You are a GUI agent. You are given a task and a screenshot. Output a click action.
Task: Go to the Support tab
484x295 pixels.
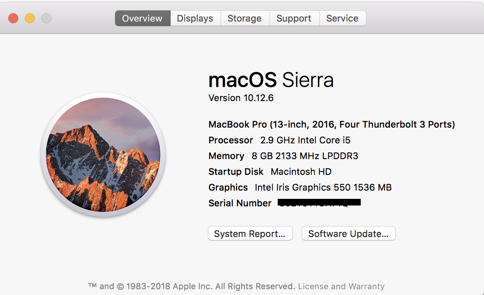pos(293,19)
